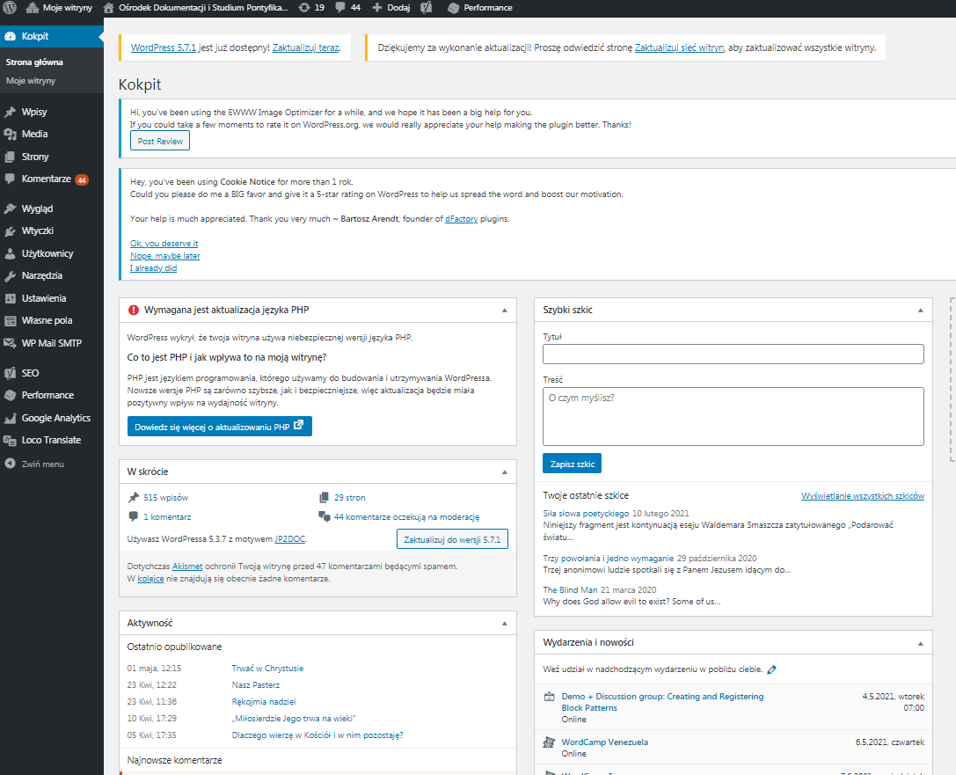Open Własne pola icon in sidebar
This screenshot has width=956, height=775.
10,321
